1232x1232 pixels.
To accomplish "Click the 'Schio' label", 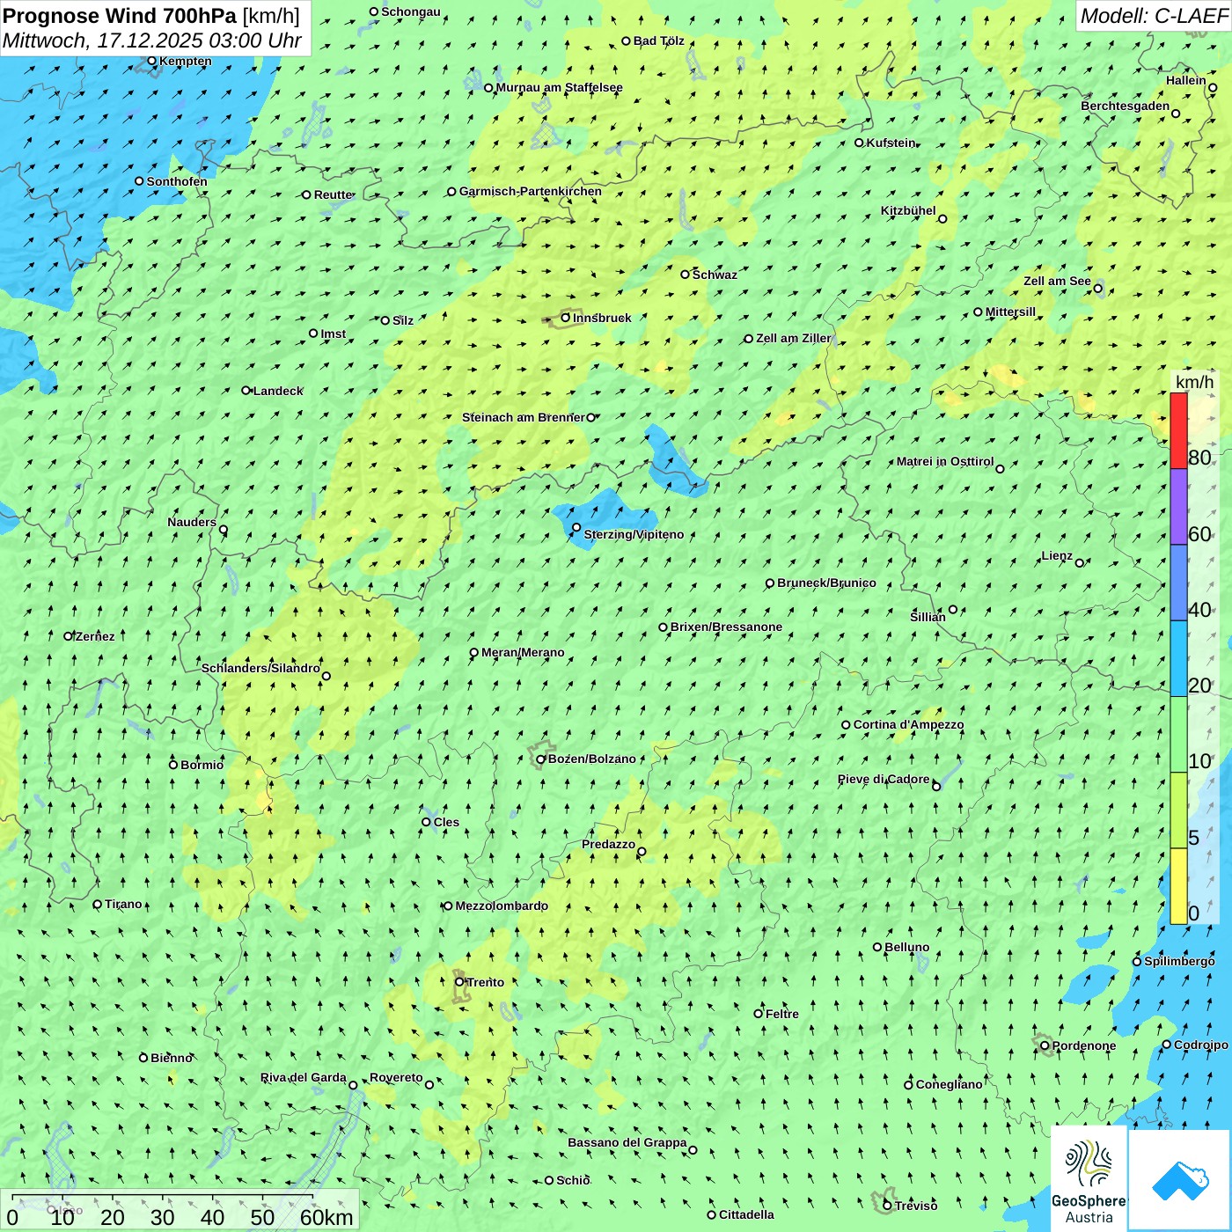I will 573,1180.
